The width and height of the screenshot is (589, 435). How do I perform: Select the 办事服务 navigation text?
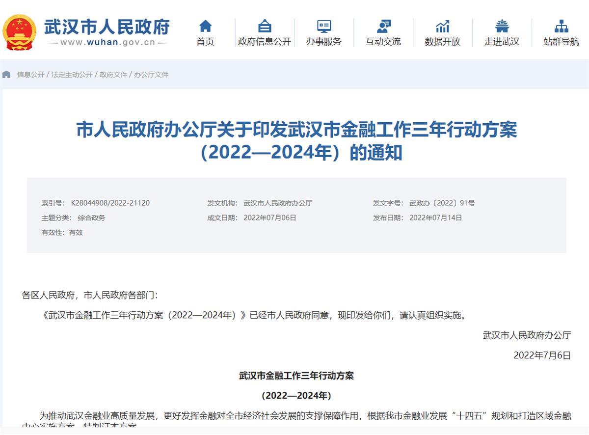tap(323, 42)
